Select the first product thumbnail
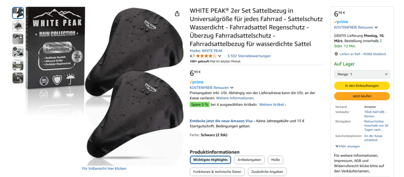This screenshot has width=404, height=177. (x=18, y=13)
